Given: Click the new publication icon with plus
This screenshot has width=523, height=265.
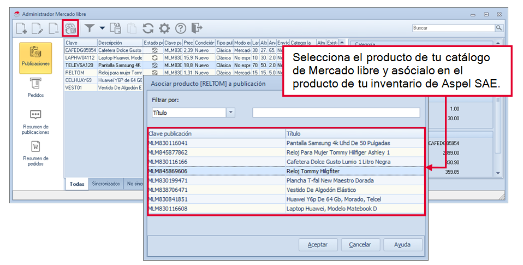Looking at the screenshot, I should coord(21,28).
